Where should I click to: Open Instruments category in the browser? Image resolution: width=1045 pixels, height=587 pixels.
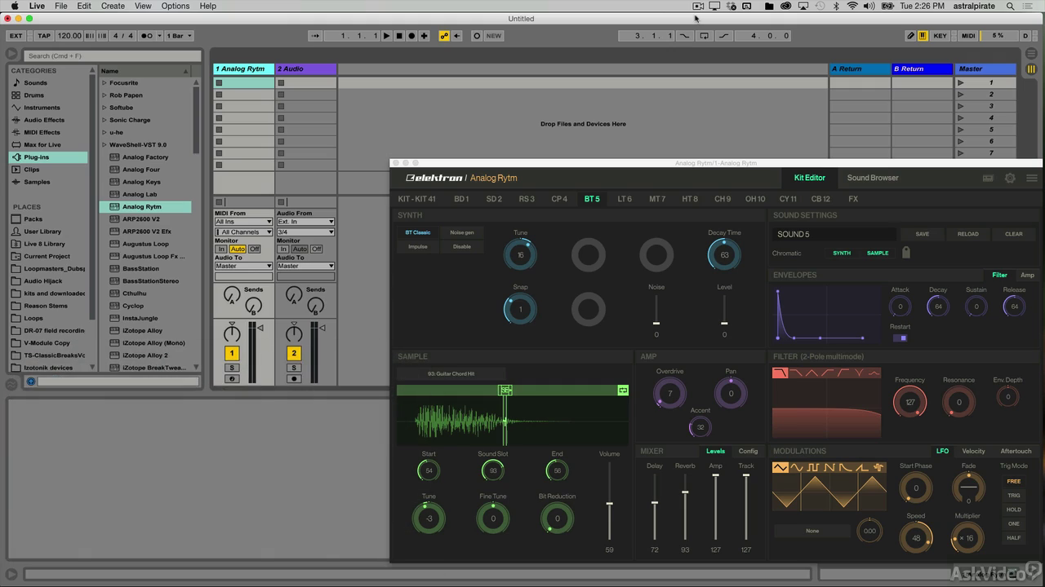(x=42, y=108)
